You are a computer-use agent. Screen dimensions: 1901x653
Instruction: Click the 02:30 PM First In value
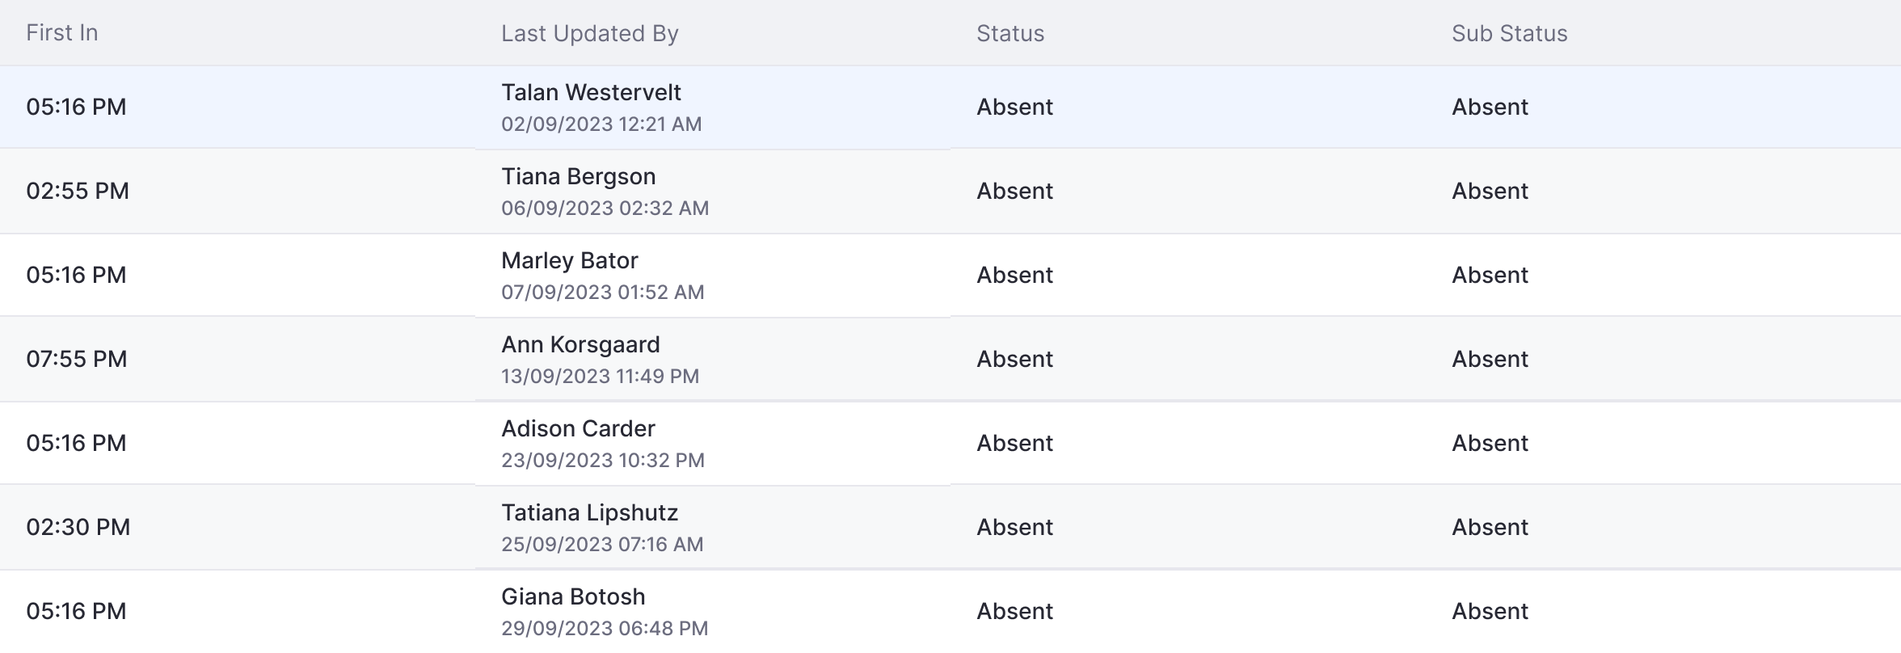[78, 528]
